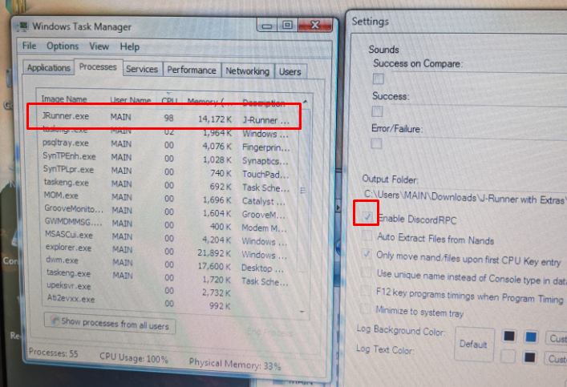Screen dimensions: 567x387
Task: Sort processes by CPU column
Action: (x=169, y=101)
